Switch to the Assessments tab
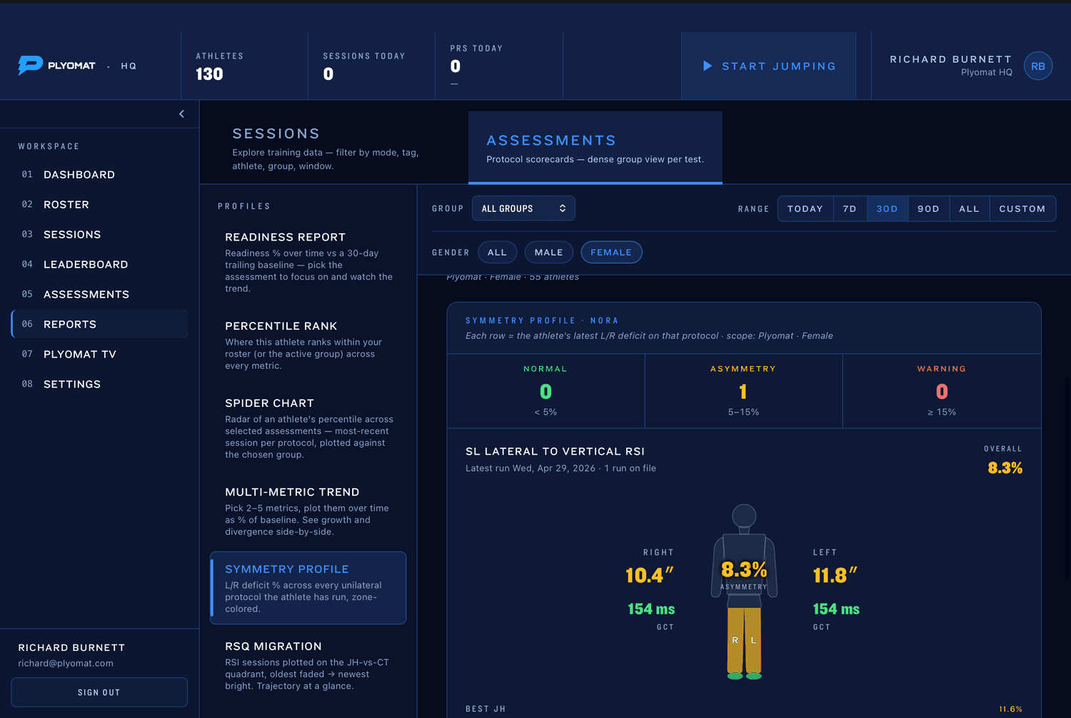The width and height of the screenshot is (1071, 718). pos(595,148)
